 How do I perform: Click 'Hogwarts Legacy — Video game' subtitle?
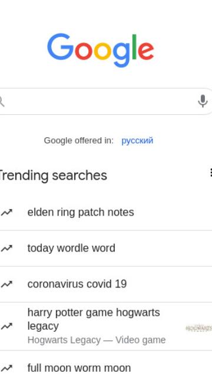(97, 340)
